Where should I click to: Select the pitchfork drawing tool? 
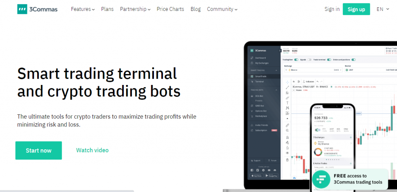coord(287,92)
